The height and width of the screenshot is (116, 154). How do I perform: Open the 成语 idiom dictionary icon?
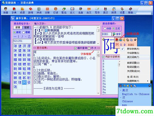pyautogui.click(x=22, y=11)
